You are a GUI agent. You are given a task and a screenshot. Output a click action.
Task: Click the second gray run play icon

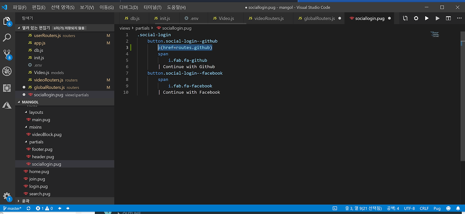tap(438, 18)
